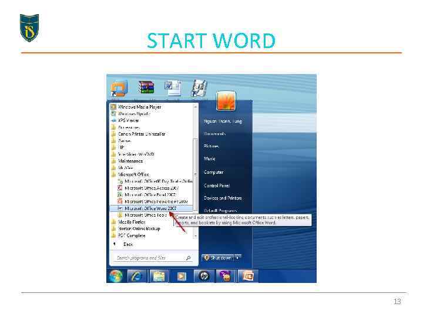Click programs list scroll up arrow
Screen dimensions: 423x317
pyautogui.click(x=196, y=107)
